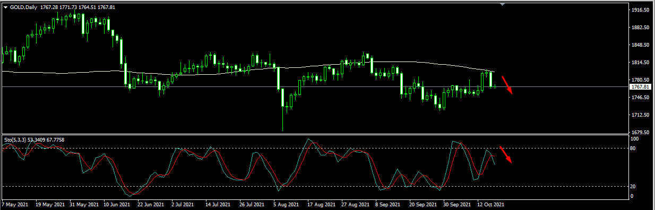Click the 10 Jun 2021 date label

117,204
